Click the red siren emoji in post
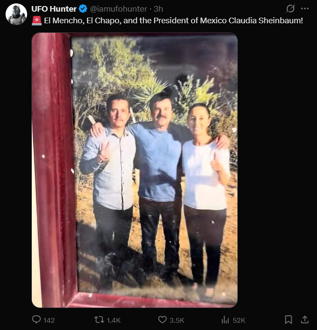The height and width of the screenshot is (330, 317). pos(37,21)
